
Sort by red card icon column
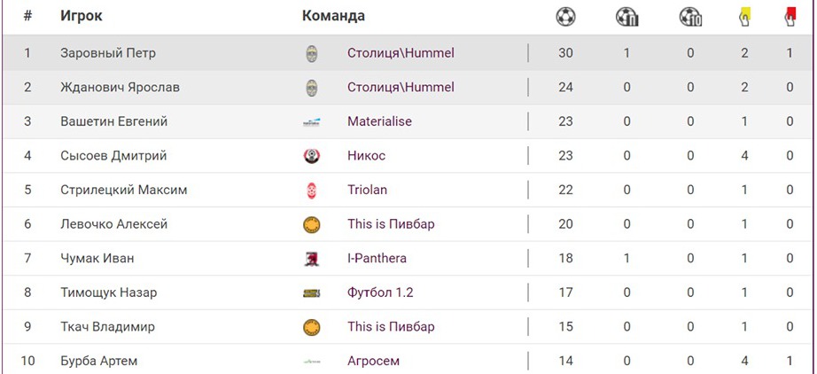coord(790,16)
